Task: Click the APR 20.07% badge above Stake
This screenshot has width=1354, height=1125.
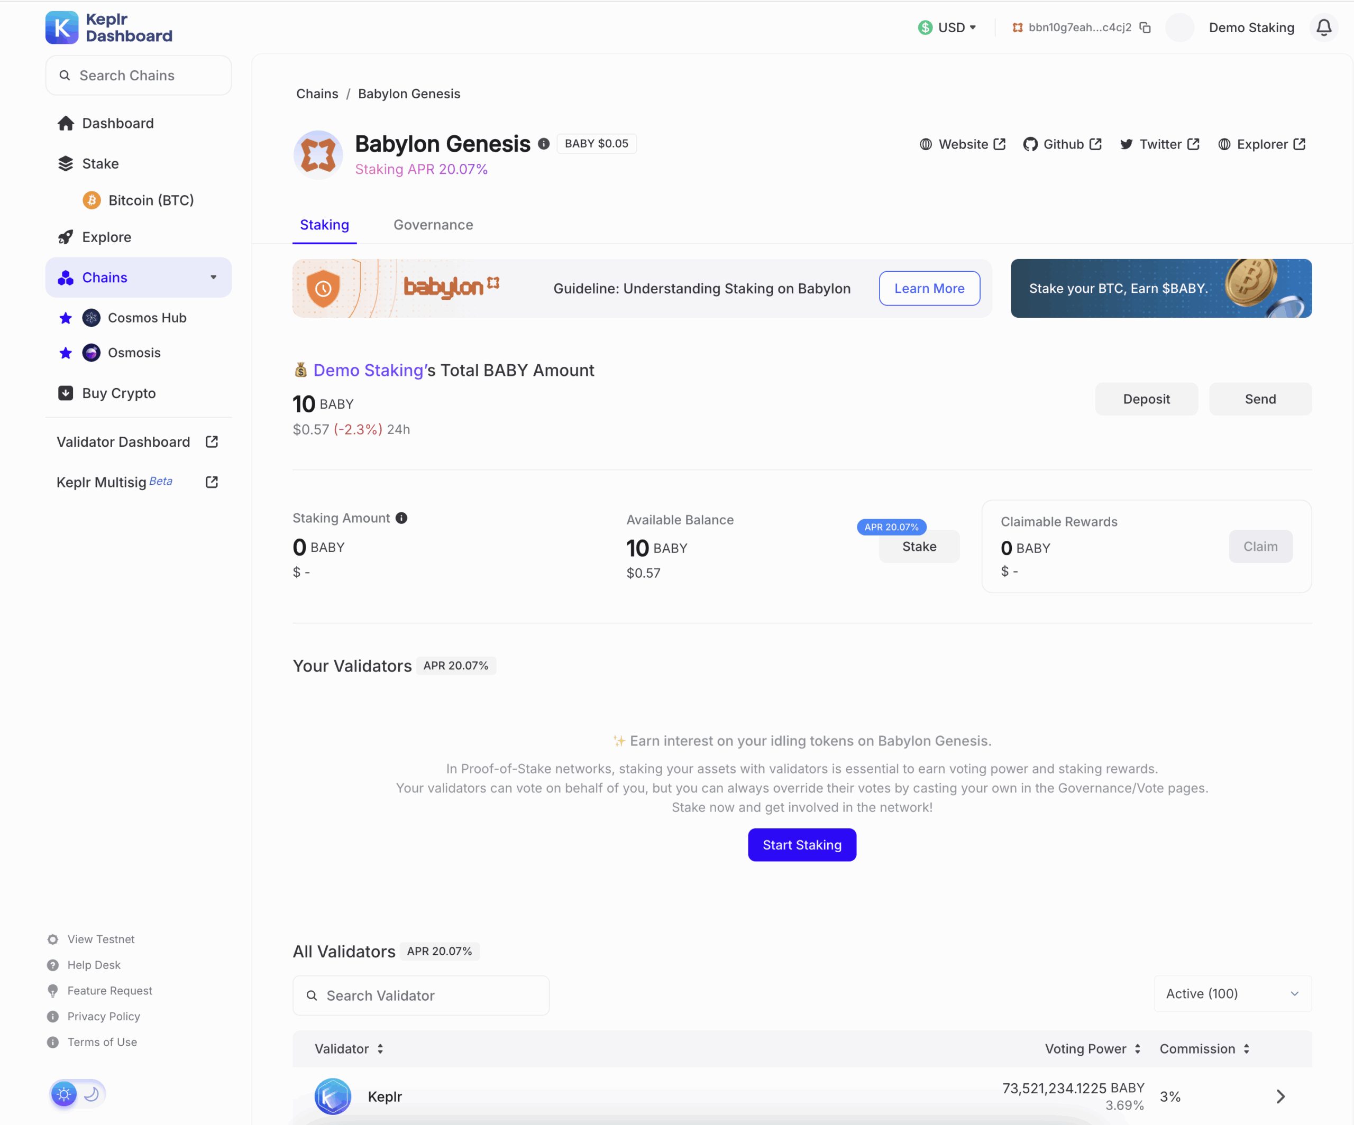Action: [x=891, y=527]
